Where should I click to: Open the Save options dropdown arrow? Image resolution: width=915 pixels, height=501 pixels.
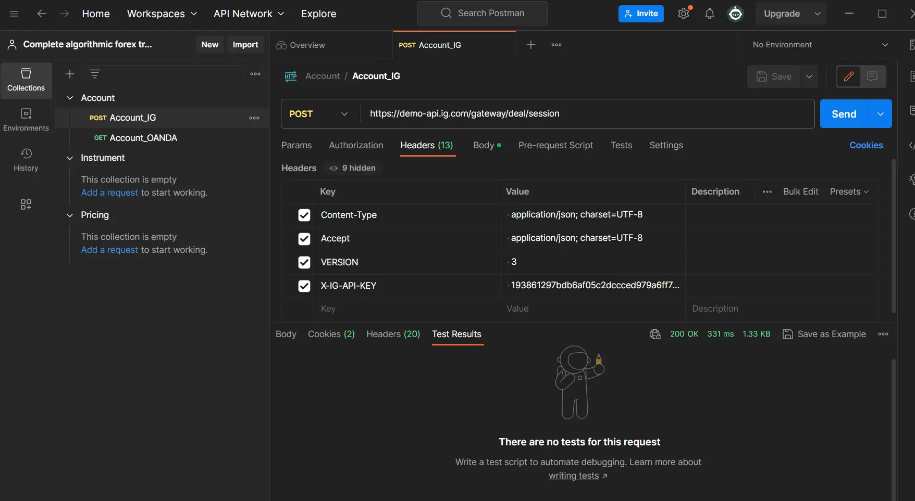(x=809, y=76)
